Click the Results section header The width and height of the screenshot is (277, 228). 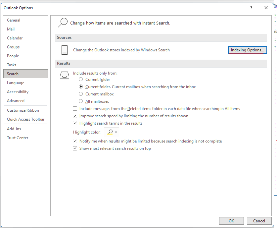[x=161, y=63]
